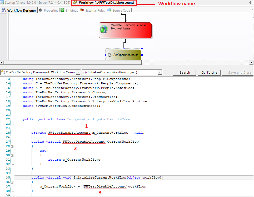Click the Bindings green arrow icon
The height and width of the screenshot is (197, 254).
click(x=62, y=10)
